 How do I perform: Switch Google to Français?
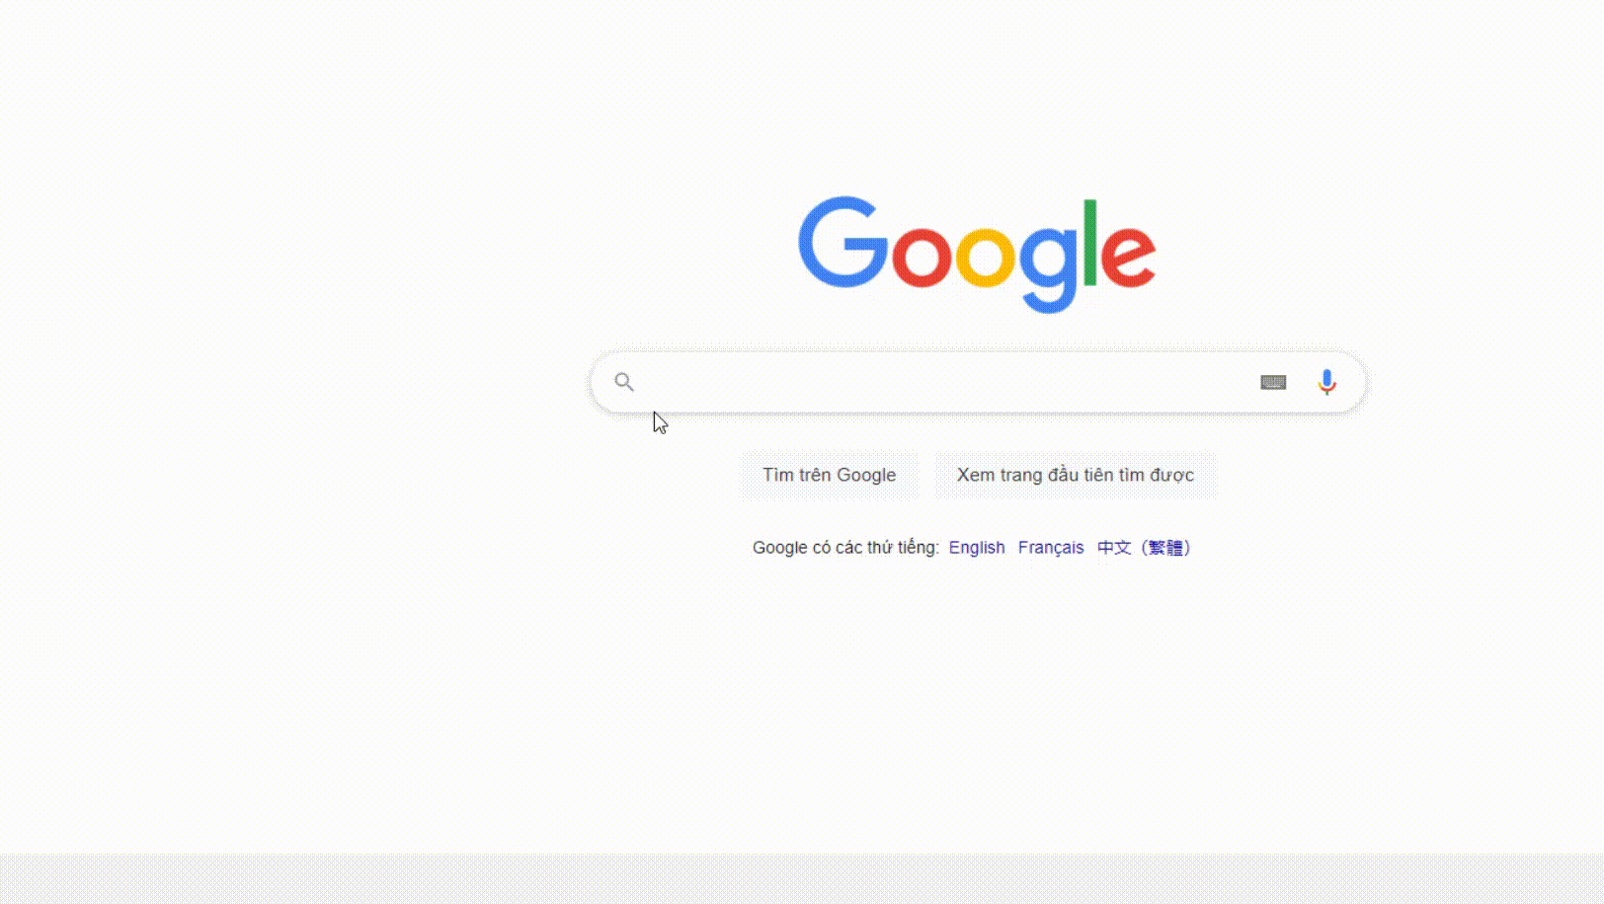pos(1051,548)
